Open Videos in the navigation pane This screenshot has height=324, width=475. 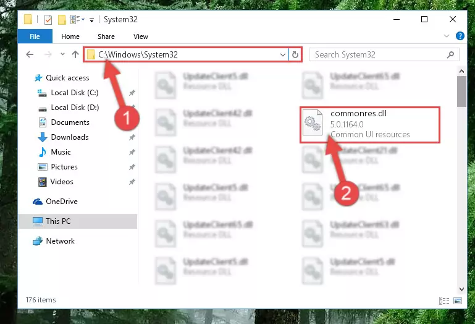point(62,182)
